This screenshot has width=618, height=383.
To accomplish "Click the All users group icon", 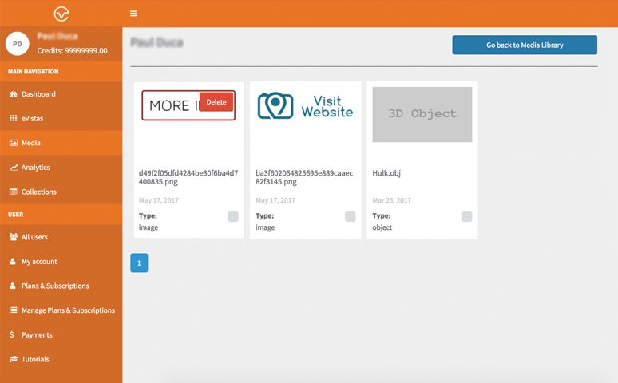I will [x=13, y=237].
